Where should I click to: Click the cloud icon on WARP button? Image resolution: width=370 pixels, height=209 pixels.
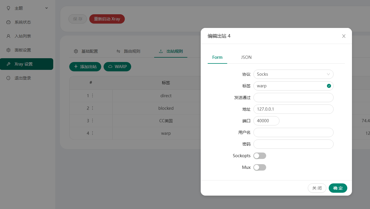click(x=110, y=66)
